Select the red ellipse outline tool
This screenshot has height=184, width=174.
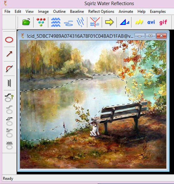[x=9, y=40]
